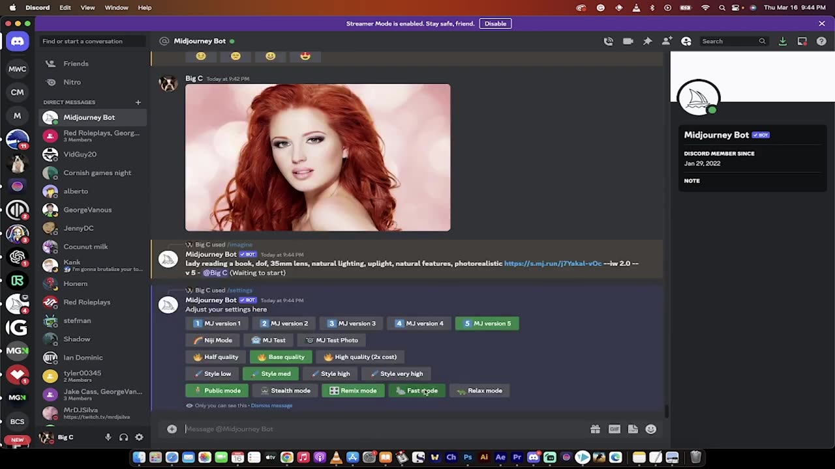Open the BCS server icon
The width and height of the screenshot is (835, 469).
(18, 421)
